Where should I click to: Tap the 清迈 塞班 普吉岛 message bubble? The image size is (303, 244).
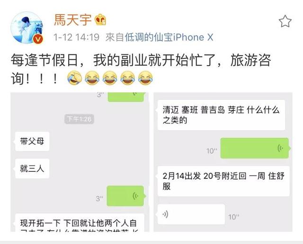pos(222,115)
